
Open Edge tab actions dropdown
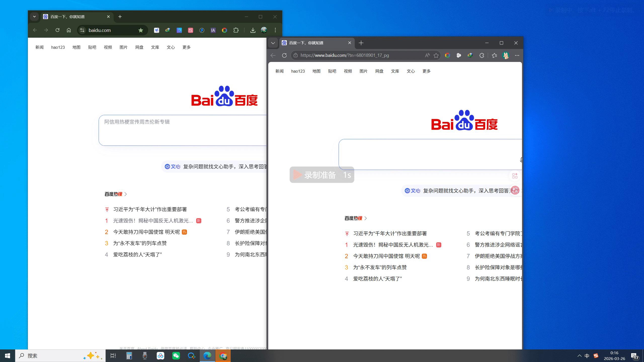[x=273, y=43]
